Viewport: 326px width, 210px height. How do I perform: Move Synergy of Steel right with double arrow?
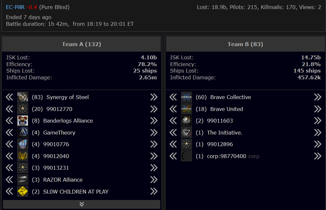pyautogui.click(x=154, y=97)
